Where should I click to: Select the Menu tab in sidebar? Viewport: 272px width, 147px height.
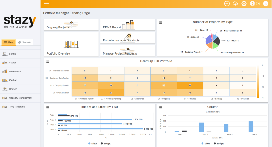point(8,42)
